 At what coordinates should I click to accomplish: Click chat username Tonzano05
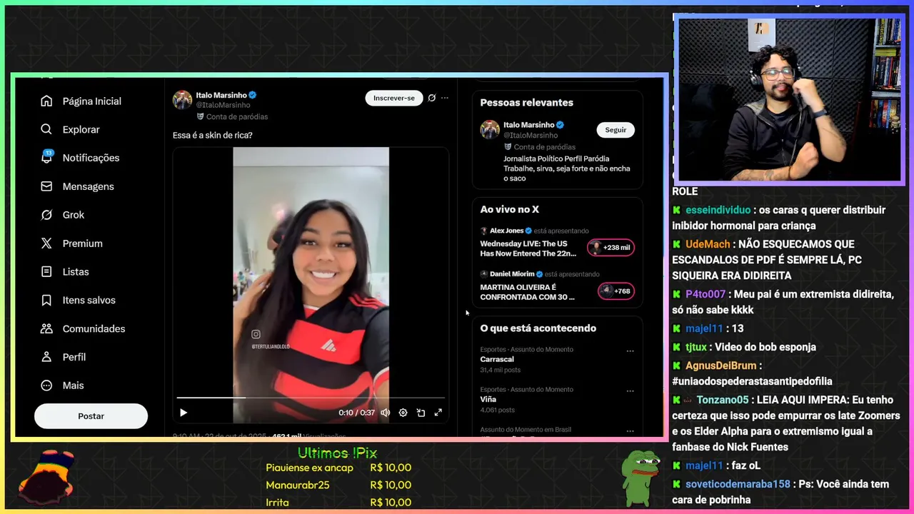coord(723,400)
